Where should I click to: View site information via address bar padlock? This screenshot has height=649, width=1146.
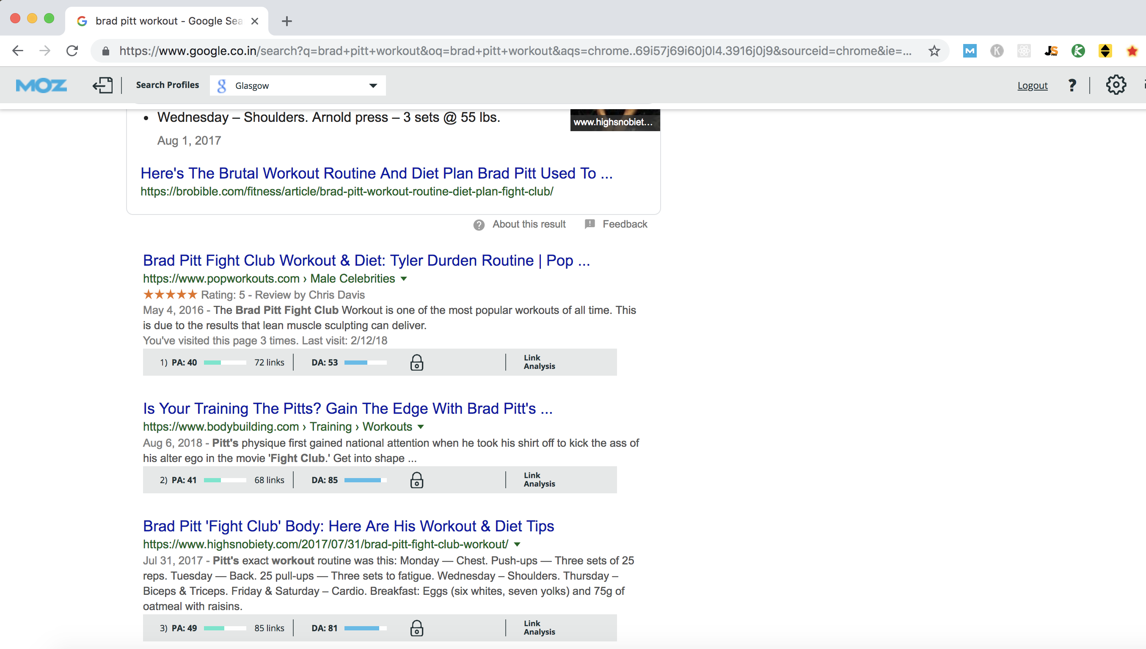(x=106, y=51)
